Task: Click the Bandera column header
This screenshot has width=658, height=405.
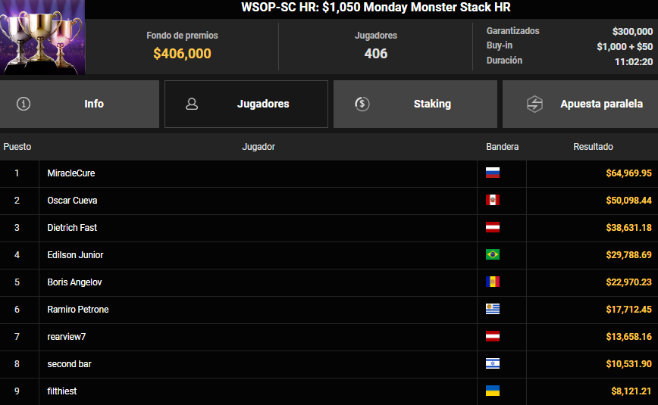Action: pyautogui.click(x=503, y=147)
